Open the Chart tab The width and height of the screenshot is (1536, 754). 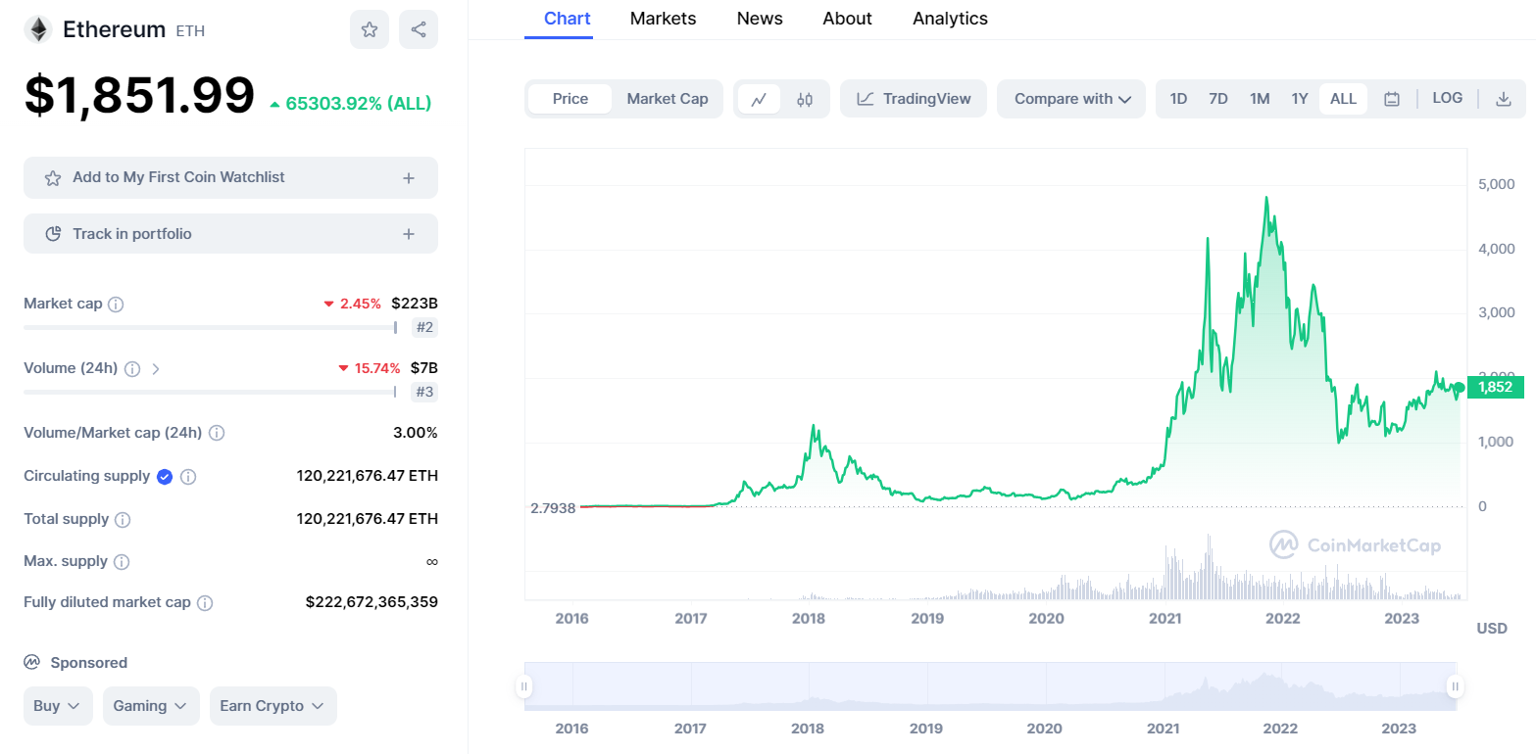tap(568, 19)
